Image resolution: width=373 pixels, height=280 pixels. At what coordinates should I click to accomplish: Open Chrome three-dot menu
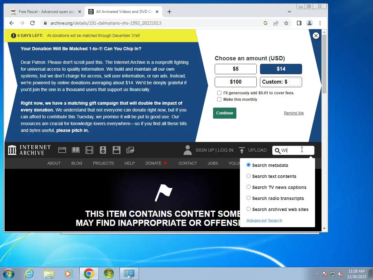click(320, 23)
